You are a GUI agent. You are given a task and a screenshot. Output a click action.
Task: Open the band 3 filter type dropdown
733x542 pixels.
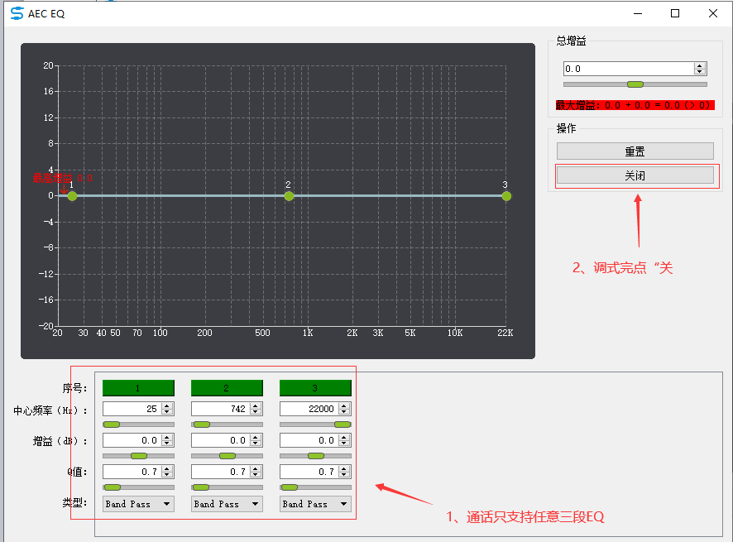pos(315,504)
